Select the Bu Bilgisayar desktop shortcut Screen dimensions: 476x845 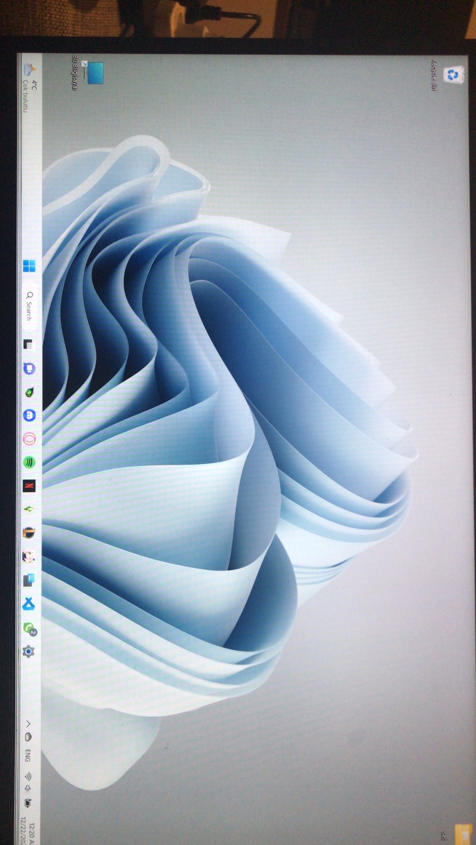click(88, 73)
